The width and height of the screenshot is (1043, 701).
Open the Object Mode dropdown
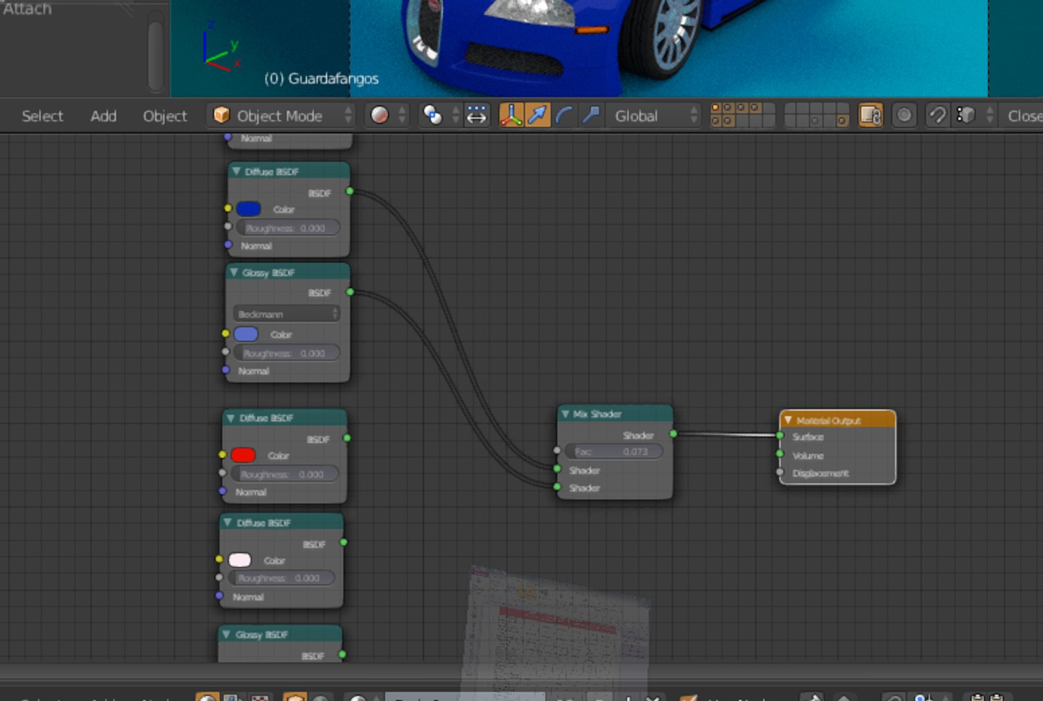[282, 116]
